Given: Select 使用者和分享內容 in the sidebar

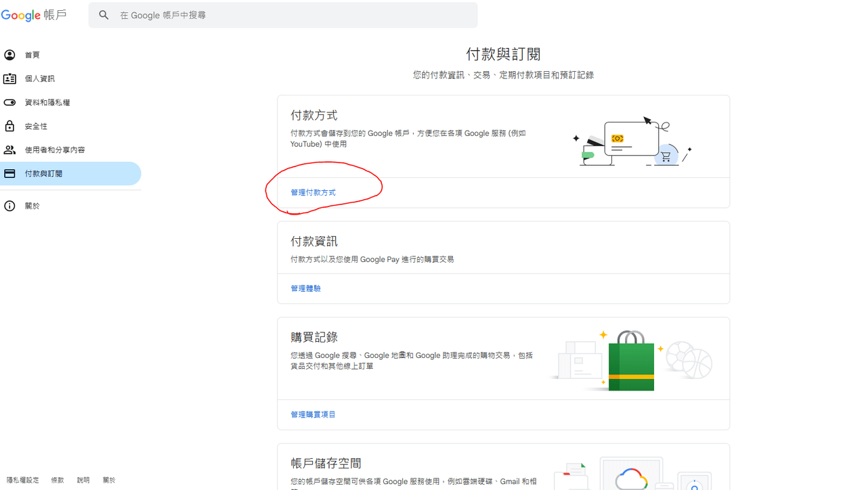Looking at the screenshot, I should [x=70, y=150].
